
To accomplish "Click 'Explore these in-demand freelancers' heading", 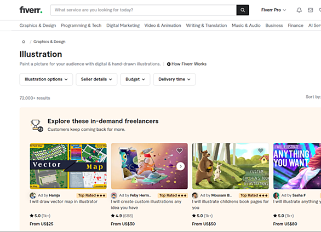I will 103,121.
